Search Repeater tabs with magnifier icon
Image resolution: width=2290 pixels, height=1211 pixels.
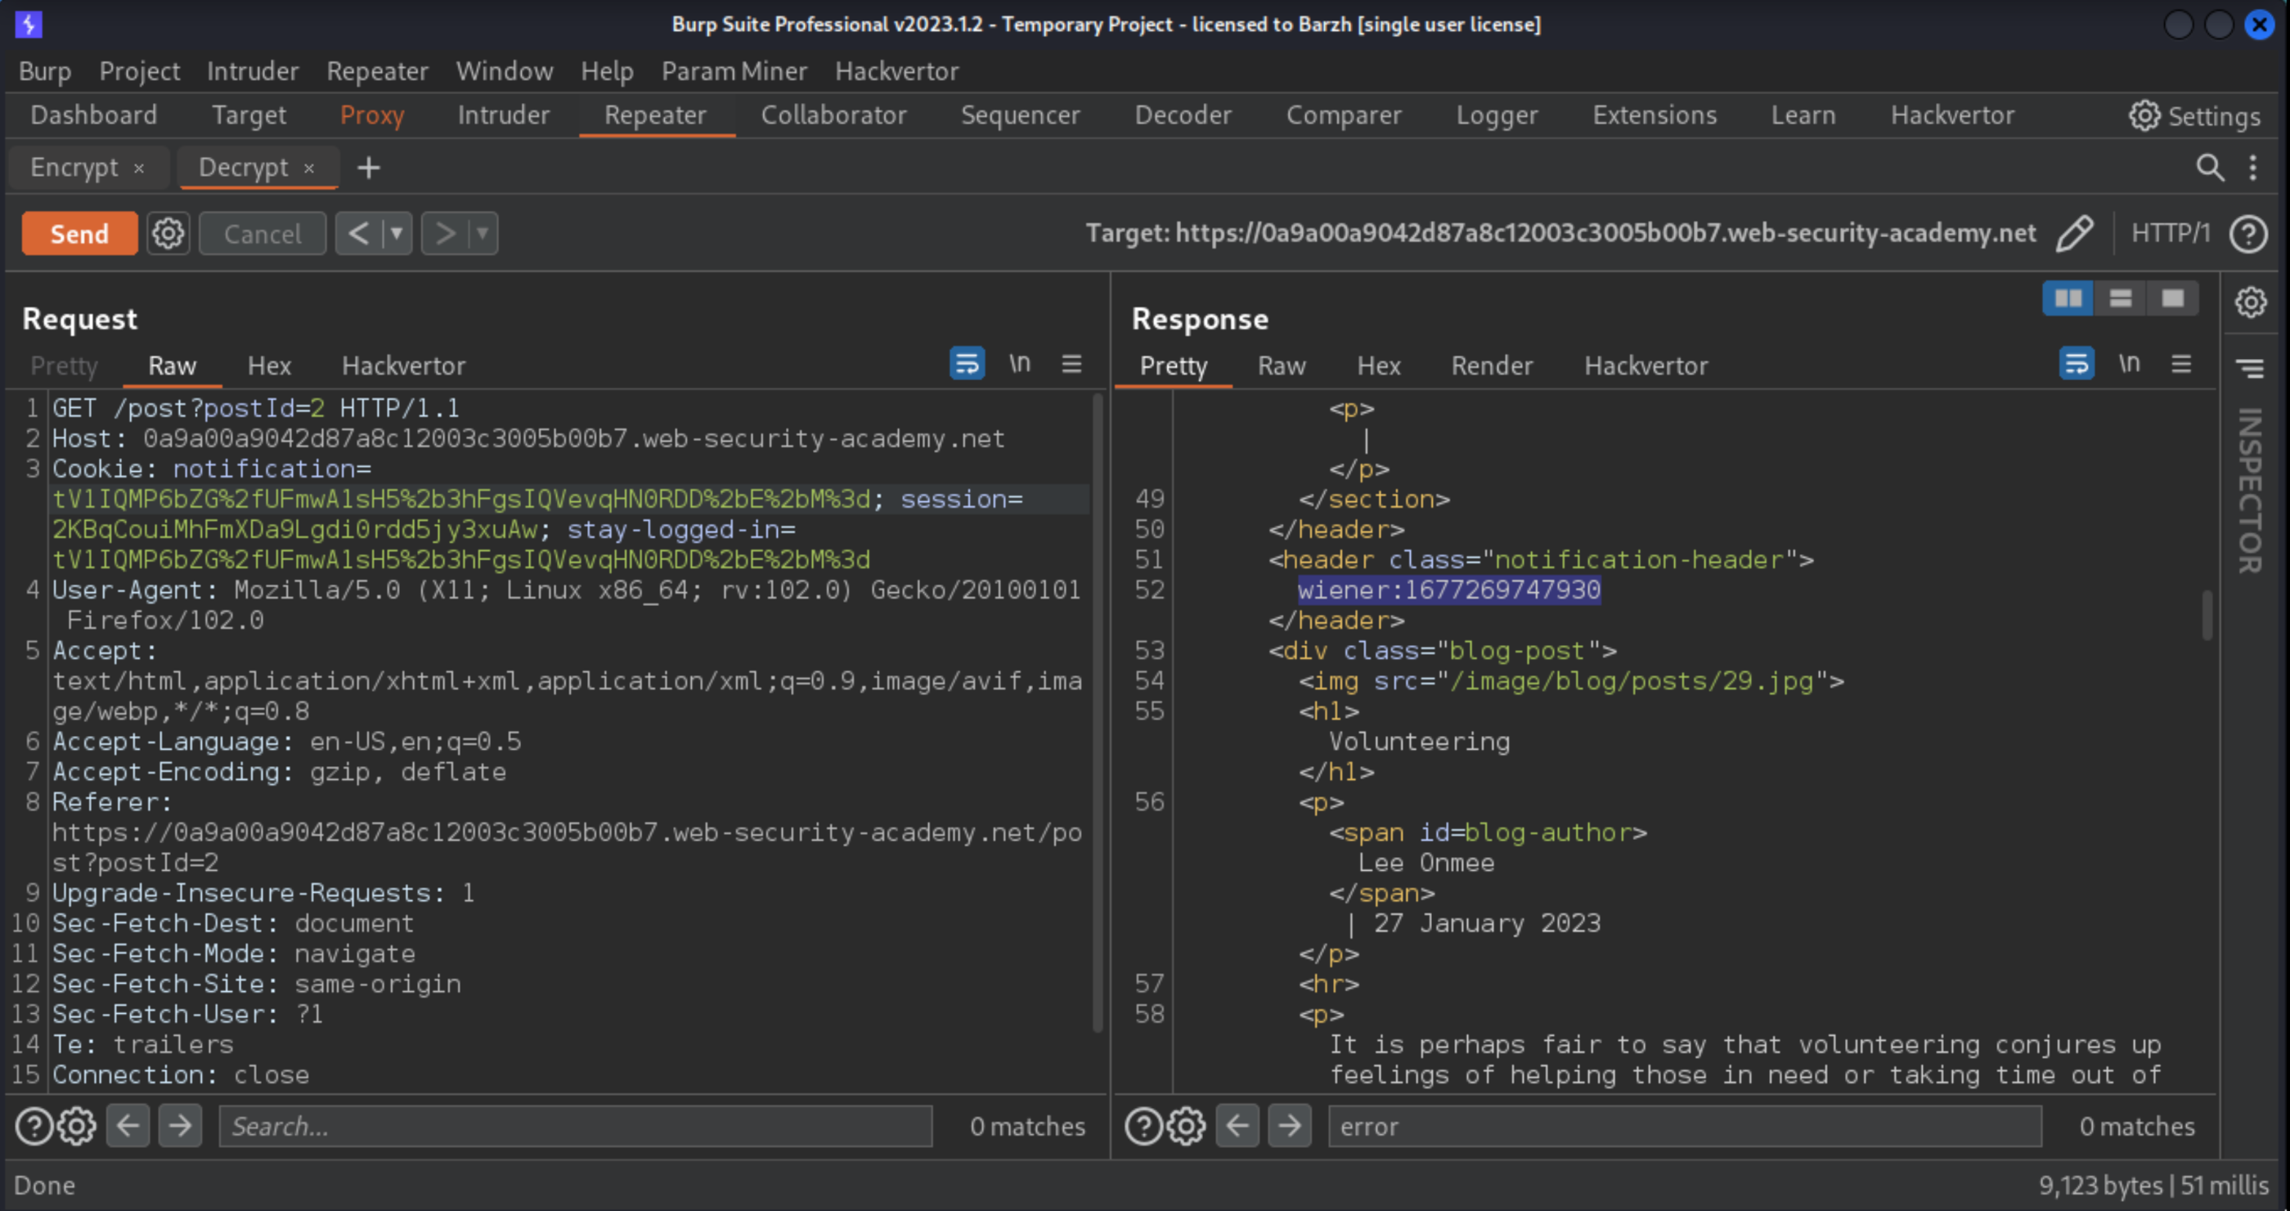click(x=2210, y=167)
